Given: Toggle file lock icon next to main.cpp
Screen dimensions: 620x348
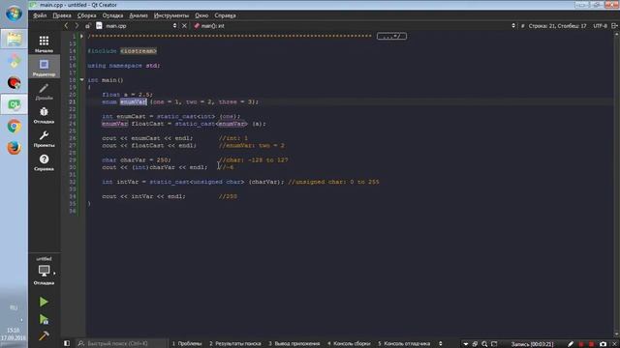Looking at the screenshot, I should [88, 26].
